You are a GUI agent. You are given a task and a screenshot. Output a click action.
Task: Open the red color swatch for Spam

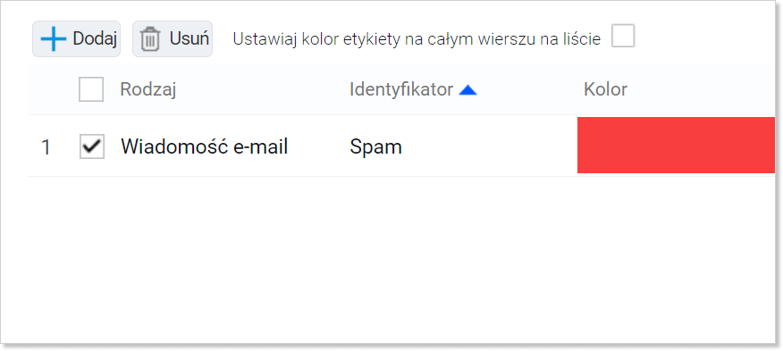676,146
